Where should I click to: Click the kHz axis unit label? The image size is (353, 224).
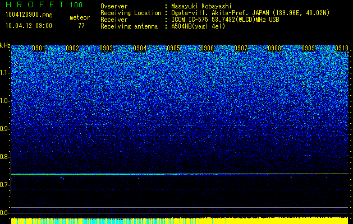tap(5, 45)
